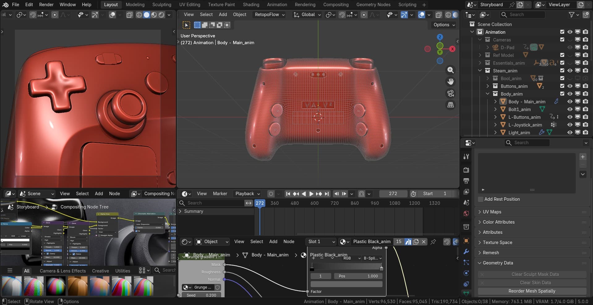Unlink Plastic Black_anim material with the X

click(x=424, y=242)
